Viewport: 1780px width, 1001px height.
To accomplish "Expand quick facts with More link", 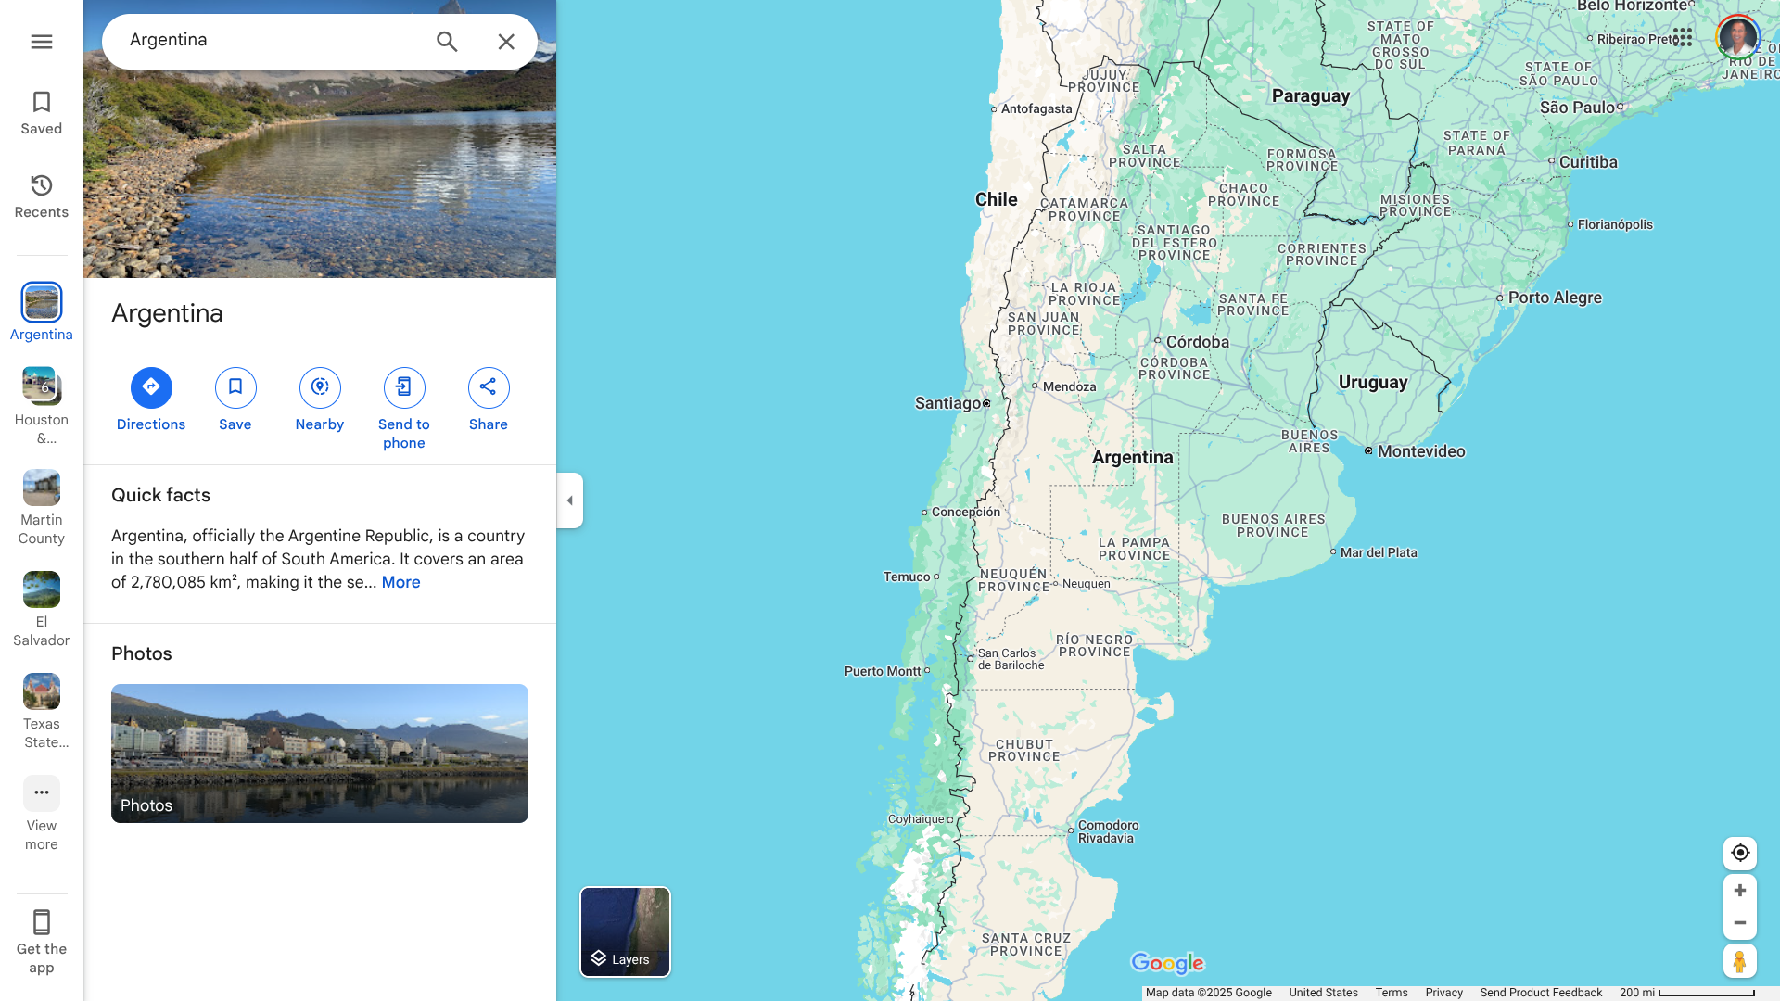I will point(400,582).
